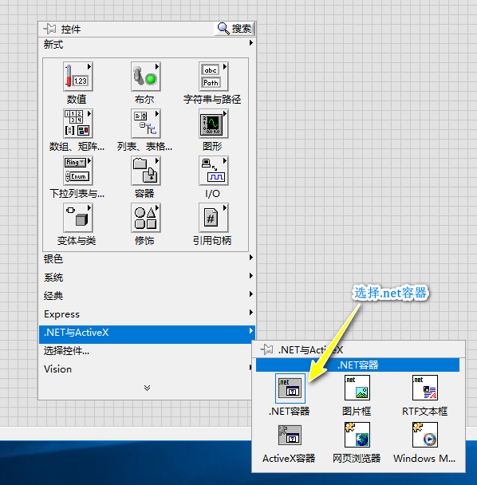This screenshot has height=485, width=477.
Task: Expand the 经典 palette category
Action: point(148,295)
